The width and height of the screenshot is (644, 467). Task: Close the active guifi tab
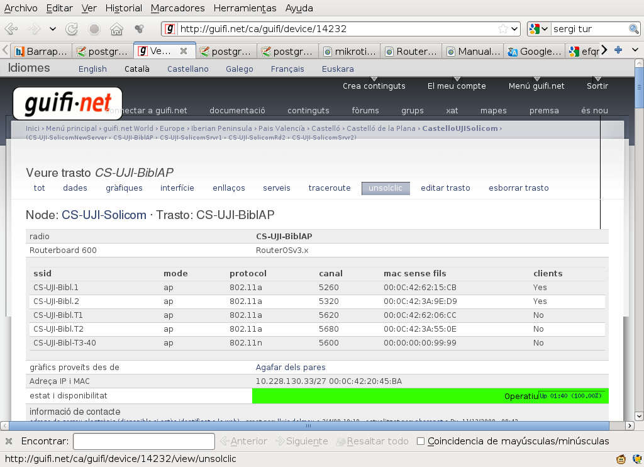pyautogui.click(x=184, y=51)
